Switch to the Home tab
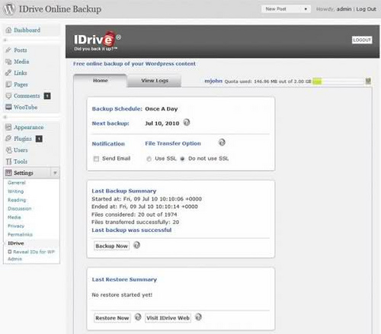Screen dimensions: 381x334 101,81
